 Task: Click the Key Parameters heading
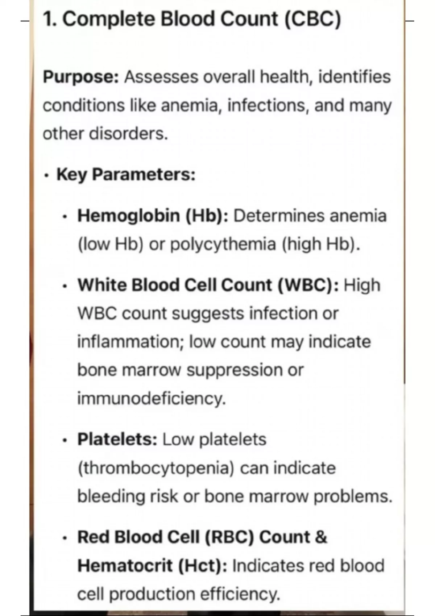(x=126, y=174)
